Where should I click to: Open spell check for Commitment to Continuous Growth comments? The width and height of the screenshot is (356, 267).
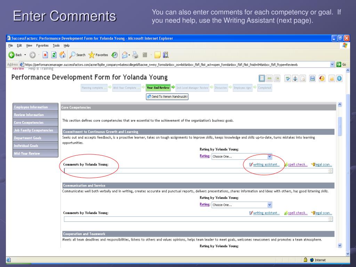pyautogui.click(x=298, y=164)
